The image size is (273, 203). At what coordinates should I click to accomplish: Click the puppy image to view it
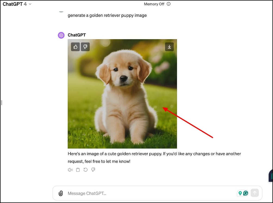tap(122, 94)
